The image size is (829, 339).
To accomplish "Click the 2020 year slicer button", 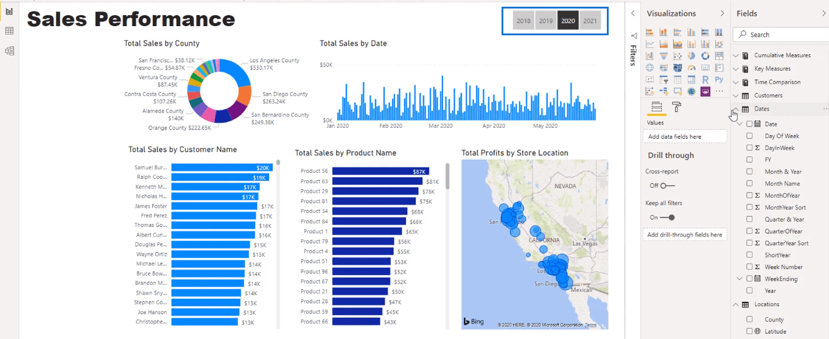I will tap(568, 21).
